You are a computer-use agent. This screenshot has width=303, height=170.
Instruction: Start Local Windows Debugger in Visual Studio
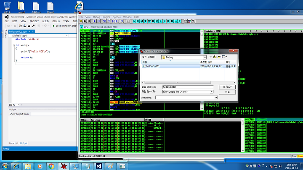(x=64, y=26)
